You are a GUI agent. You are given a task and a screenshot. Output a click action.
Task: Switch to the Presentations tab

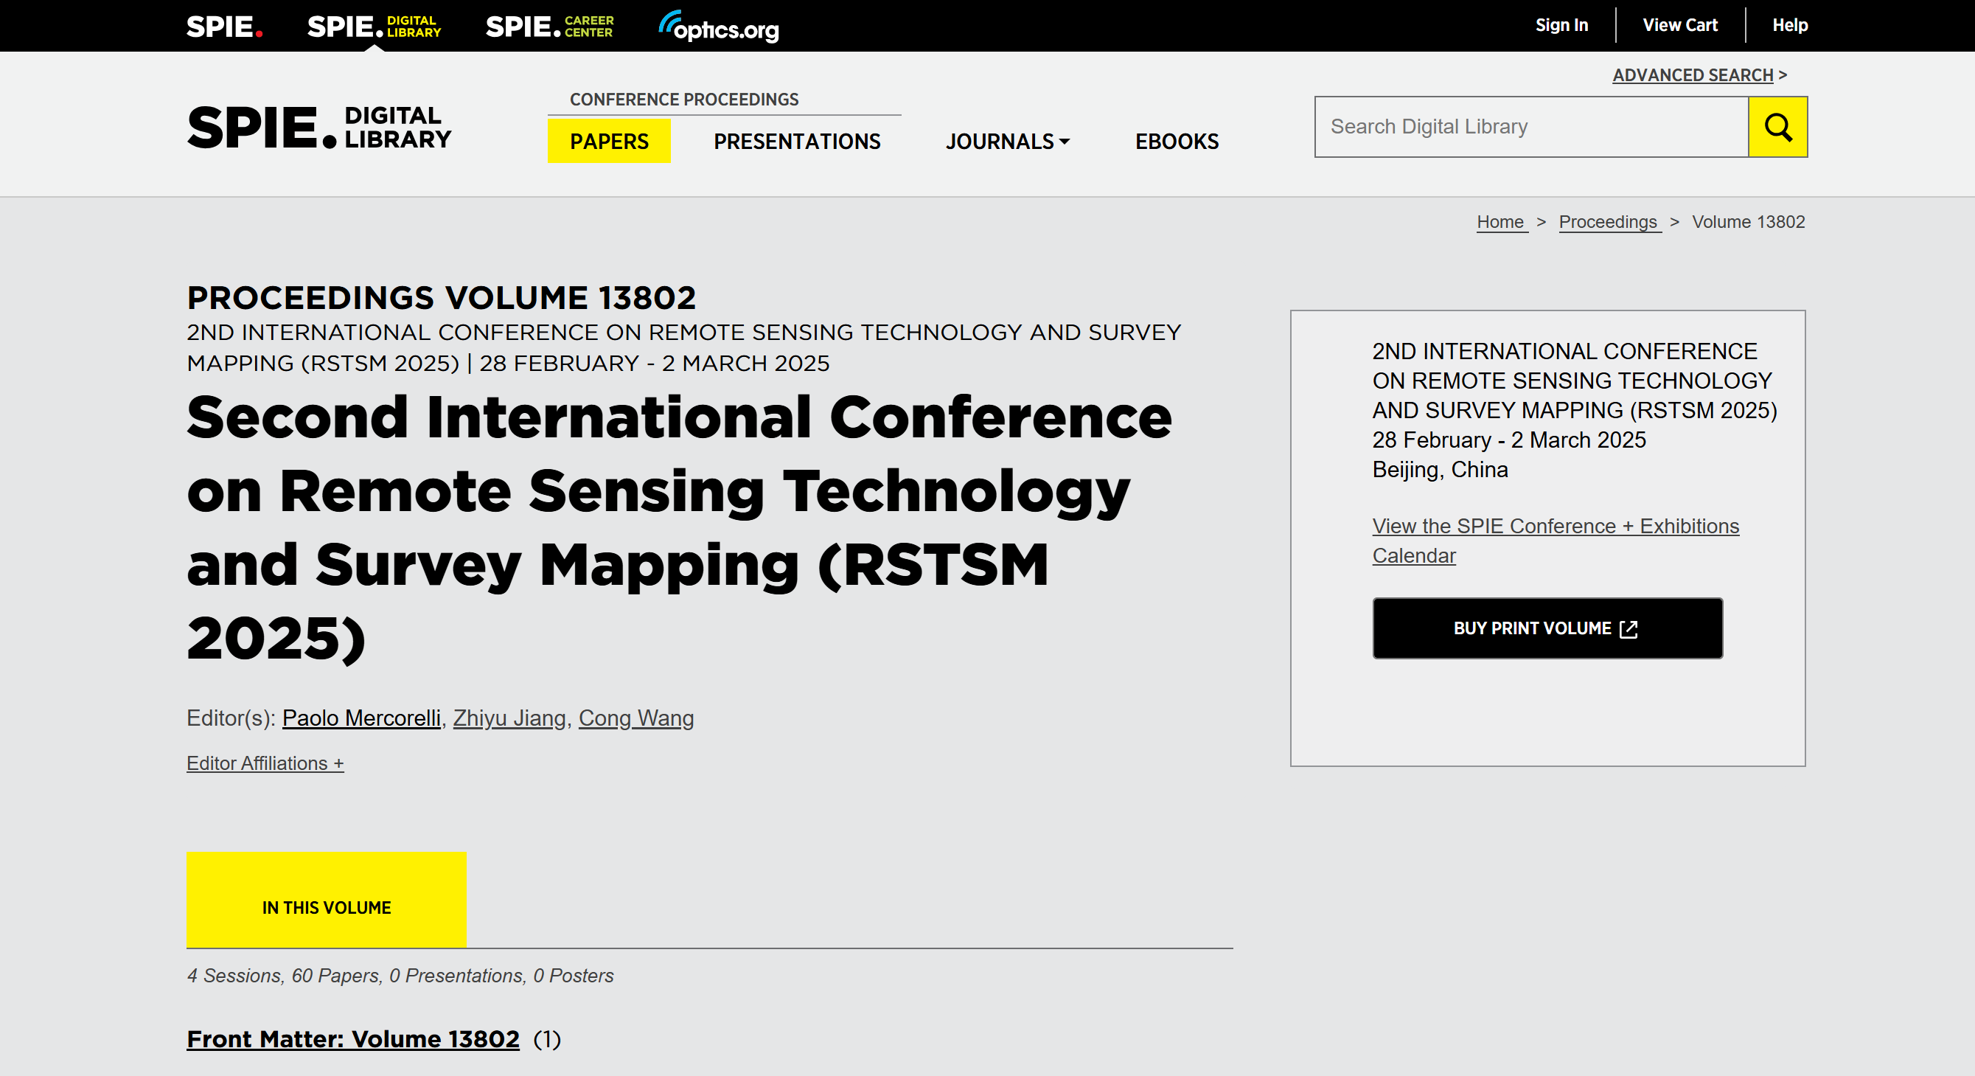[x=797, y=142]
